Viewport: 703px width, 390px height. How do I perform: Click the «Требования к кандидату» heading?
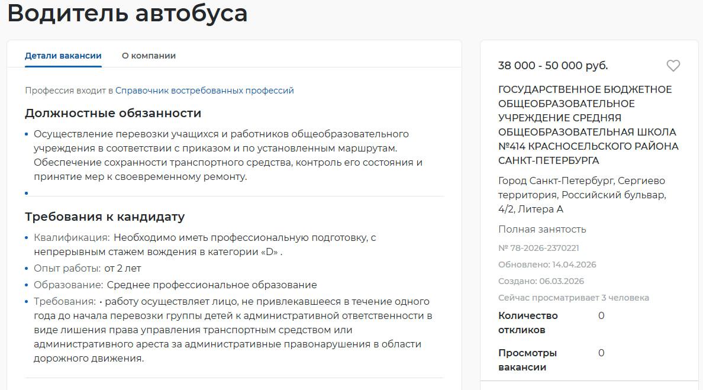[105, 217]
